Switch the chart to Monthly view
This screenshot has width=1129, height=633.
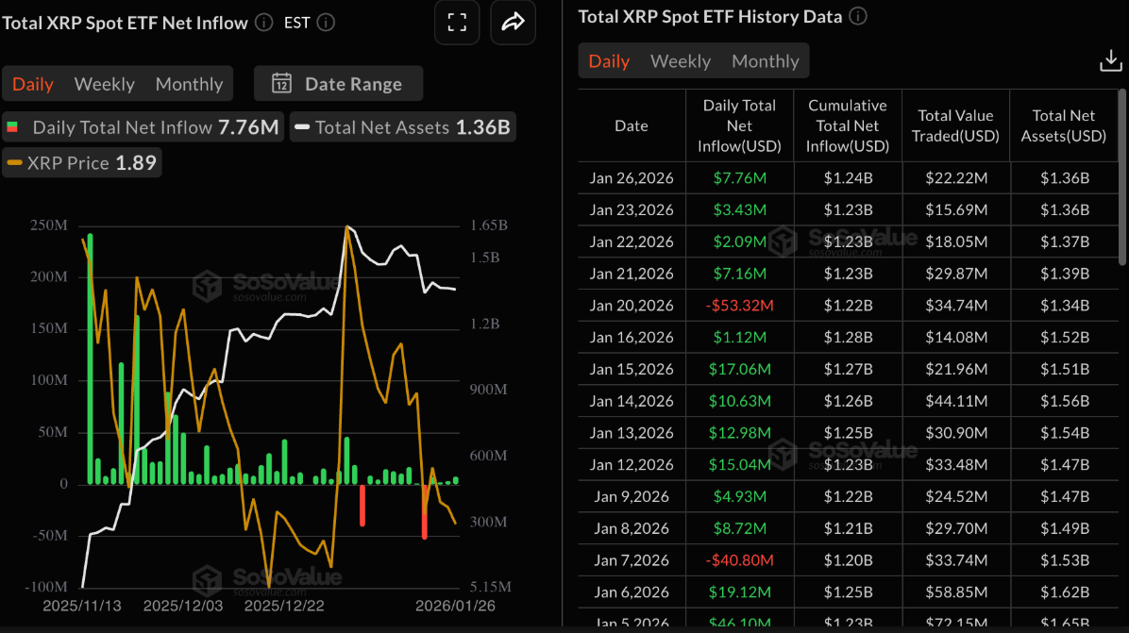pos(189,83)
